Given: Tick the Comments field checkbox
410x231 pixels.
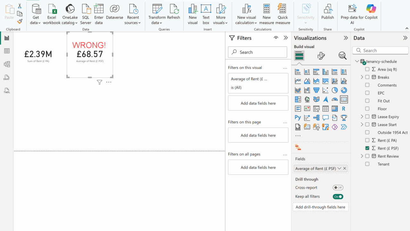Looking at the screenshot, I should 367,85.
